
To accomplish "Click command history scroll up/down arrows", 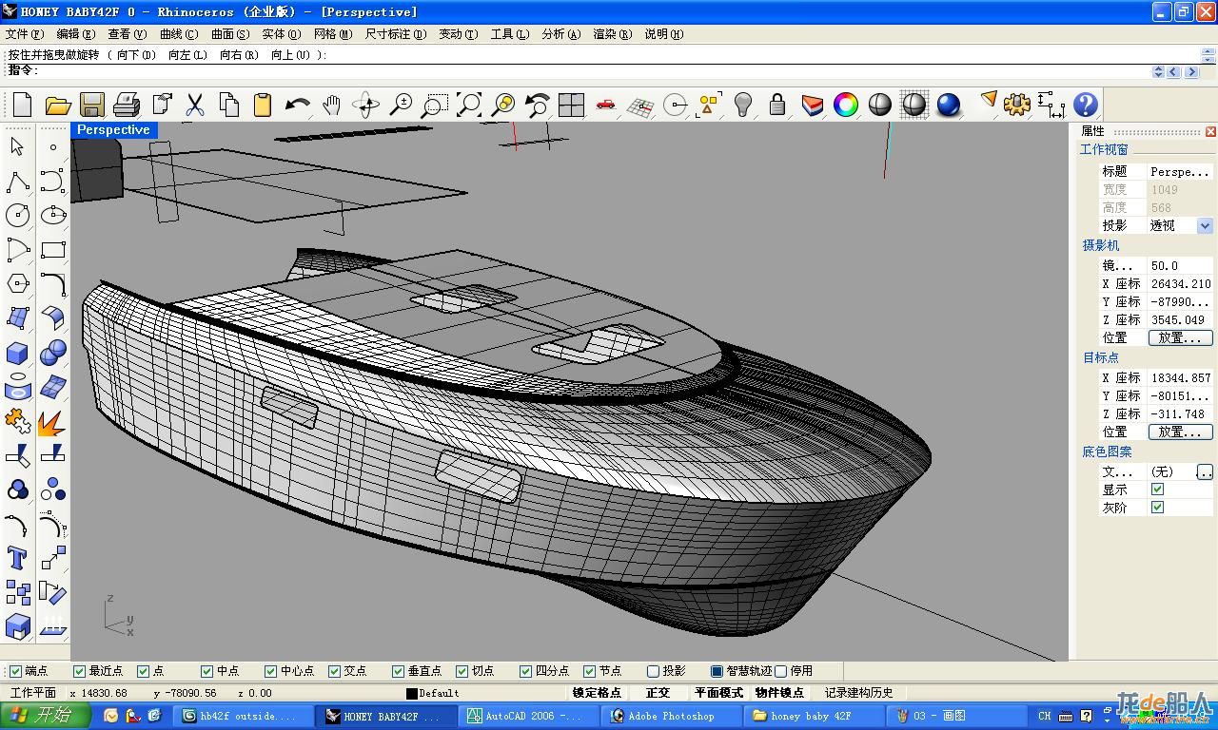I will point(1158,71).
